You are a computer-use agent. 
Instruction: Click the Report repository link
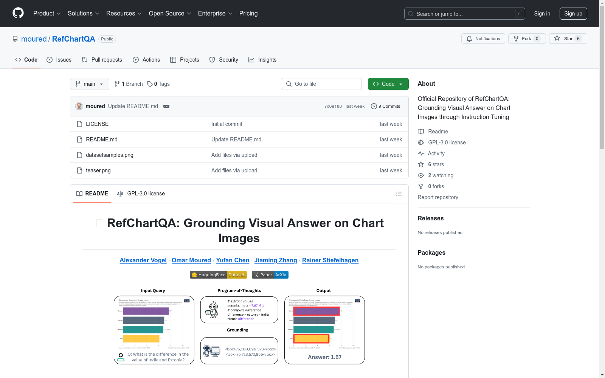coord(438,197)
